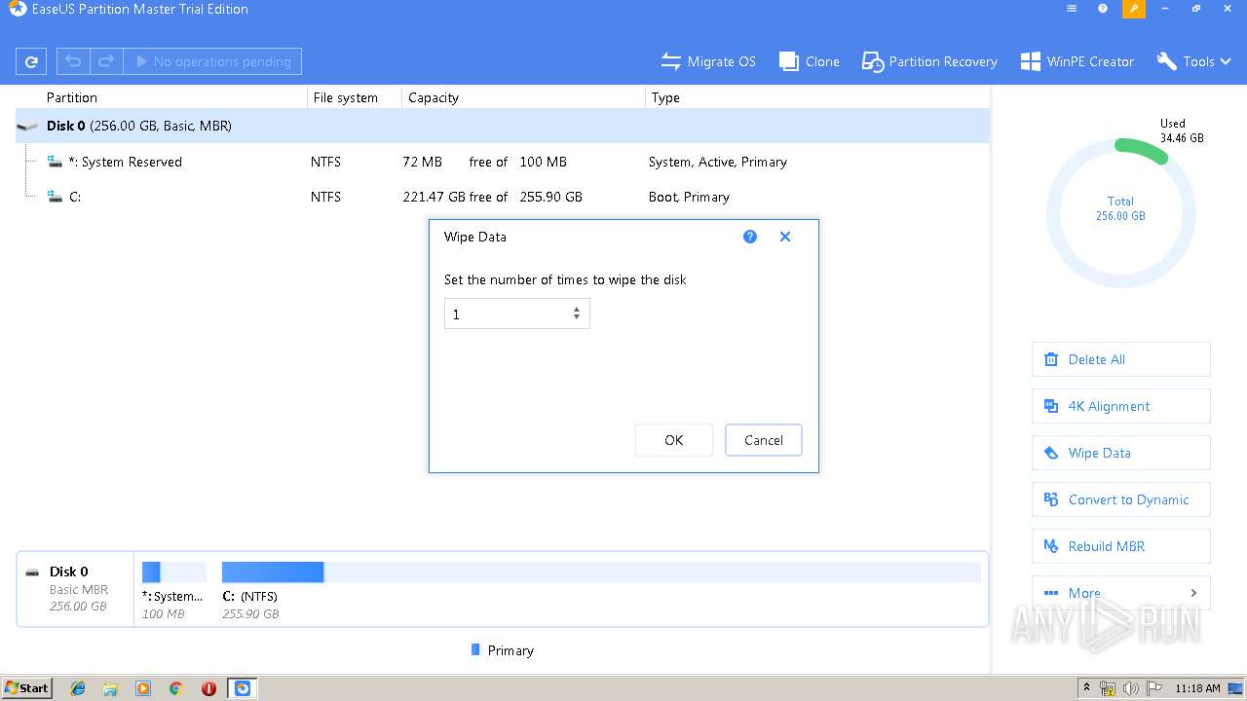Click EaseUS Partition Master taskbar button
The height and width of the screenshot is (701, 1247).
[243, 688]
